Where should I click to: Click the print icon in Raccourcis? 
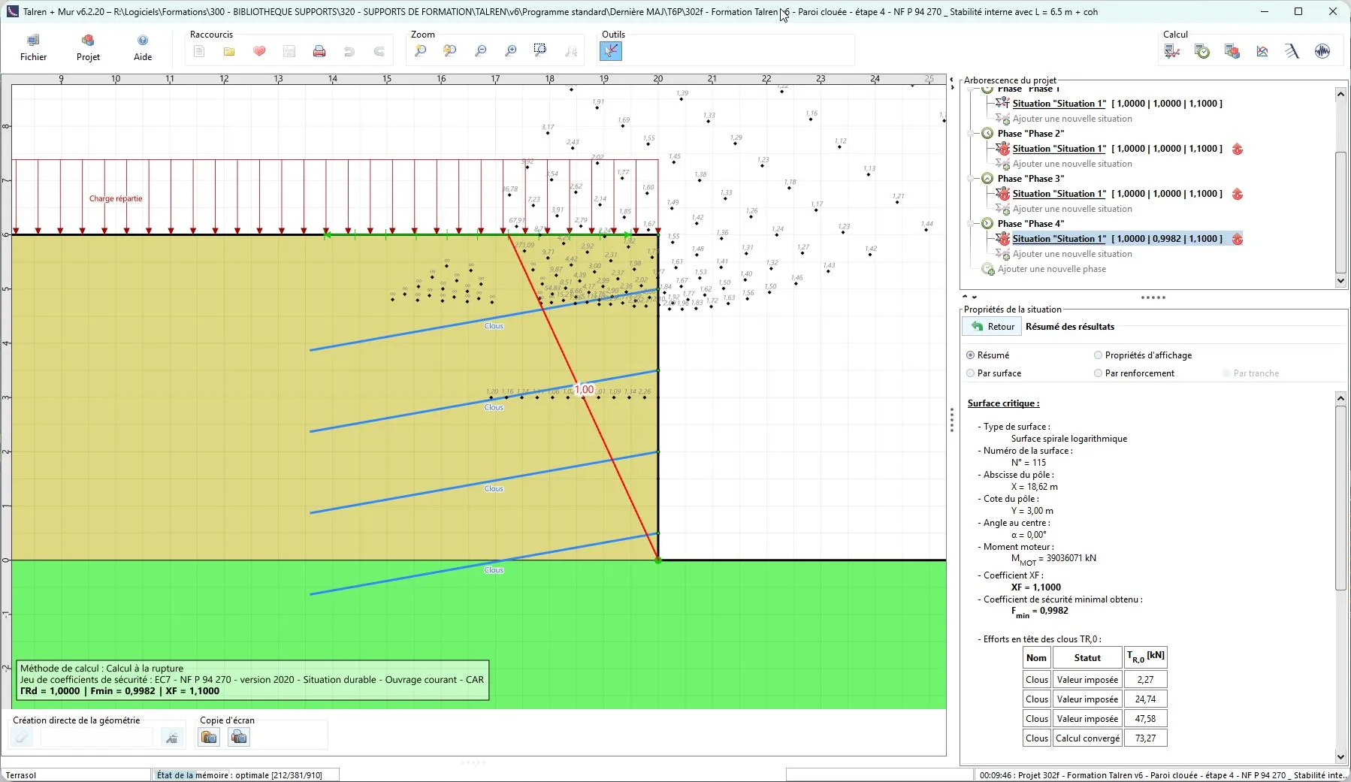[319, 51]
